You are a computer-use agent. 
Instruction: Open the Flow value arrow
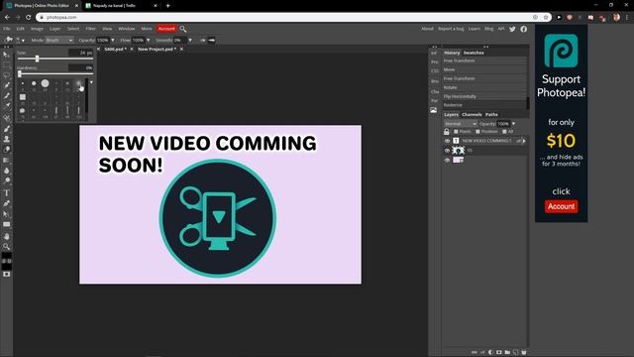[x=148, y=40]
